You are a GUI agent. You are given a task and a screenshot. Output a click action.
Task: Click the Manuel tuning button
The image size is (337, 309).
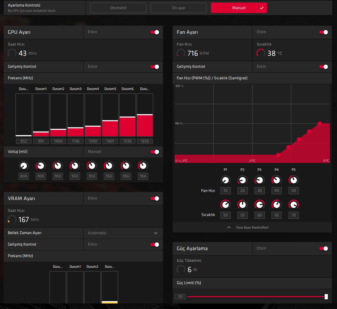pyautogui.click(x=239, y=8)
